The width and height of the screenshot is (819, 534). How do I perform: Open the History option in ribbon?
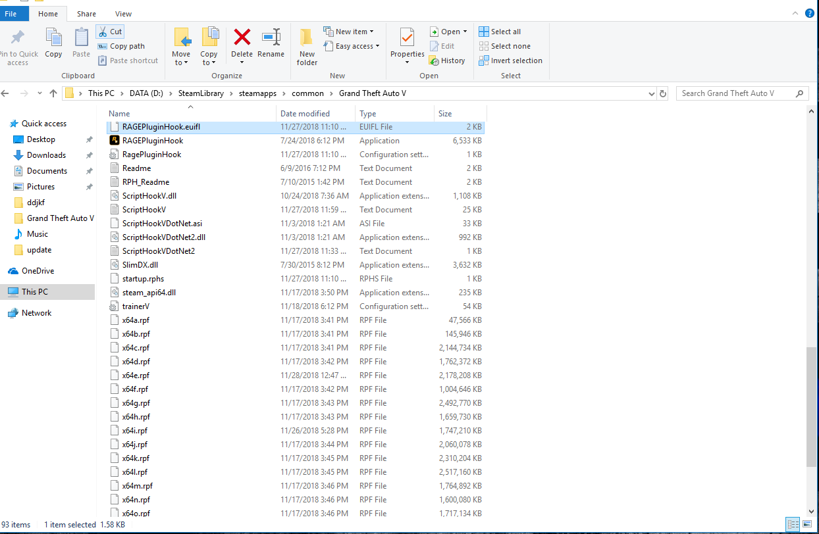point(447,61)
